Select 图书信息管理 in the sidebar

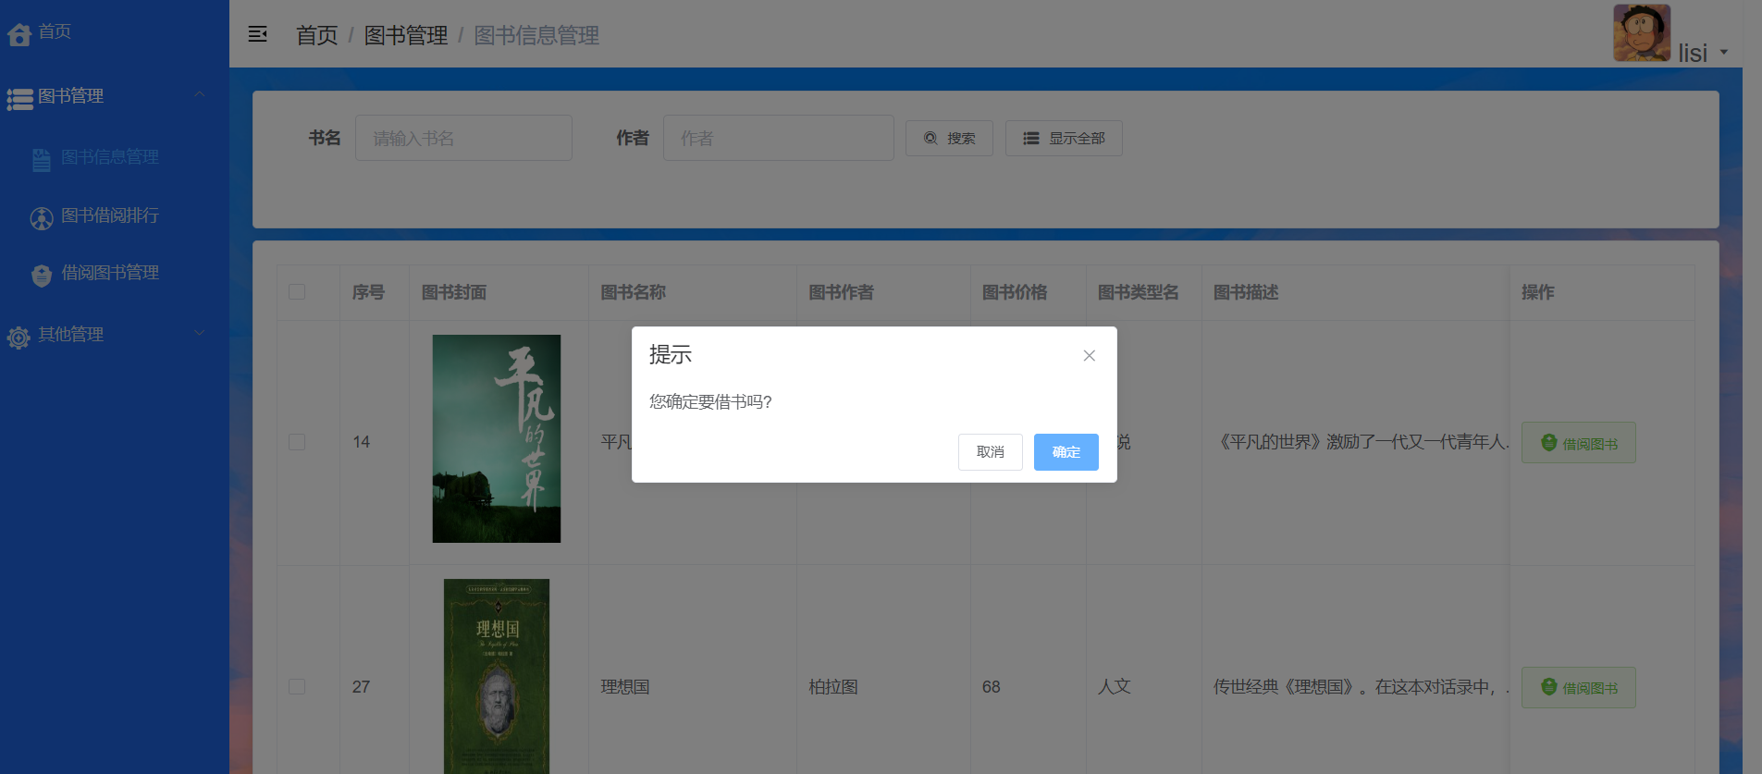110,157
